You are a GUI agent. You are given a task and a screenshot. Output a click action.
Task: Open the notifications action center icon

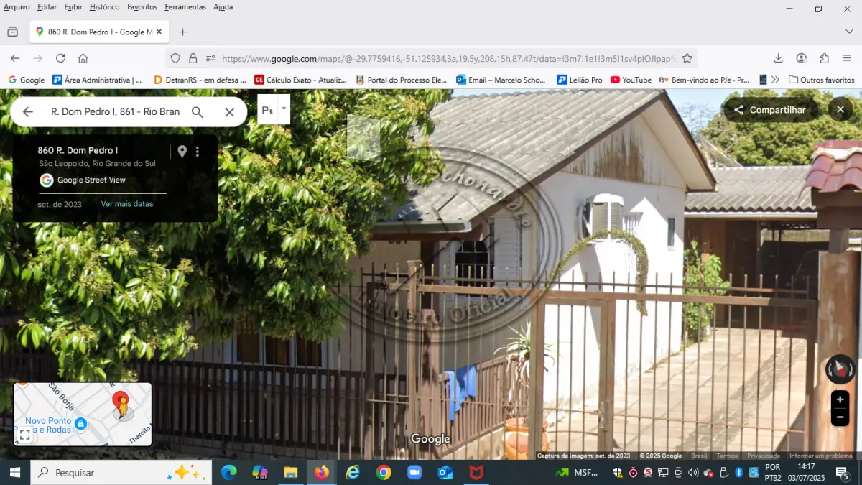pyautogui.click(x=843, y=472)
